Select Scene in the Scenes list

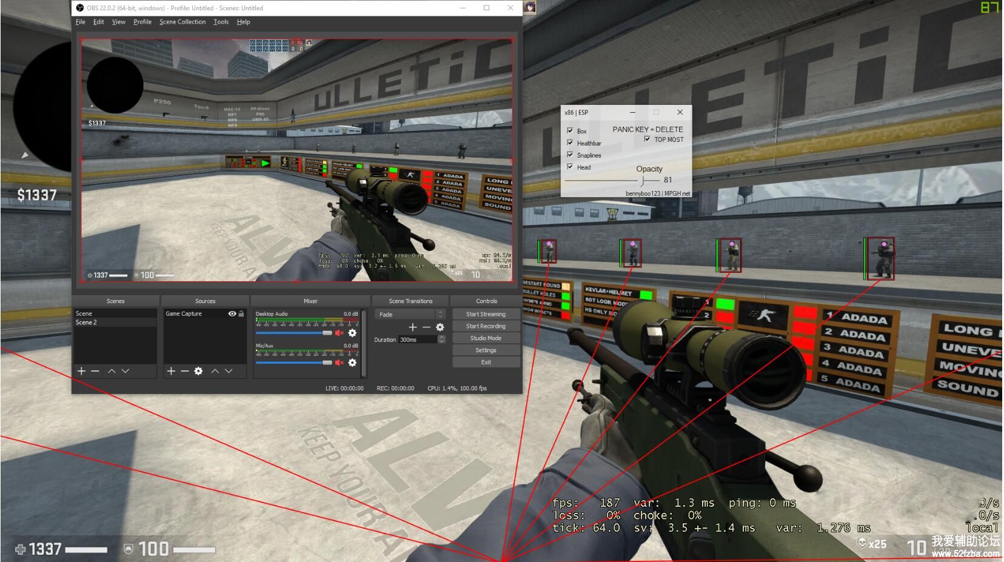pos(115,313)
